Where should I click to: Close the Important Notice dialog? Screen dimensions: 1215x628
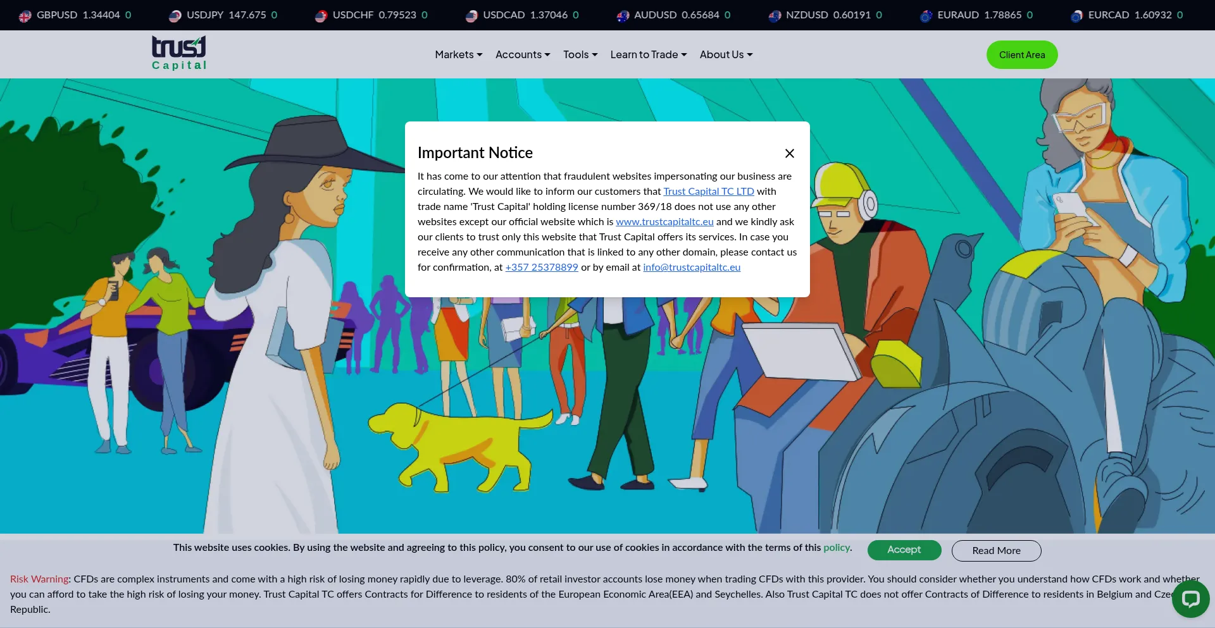pyautogui.click(x=789, y=153)
